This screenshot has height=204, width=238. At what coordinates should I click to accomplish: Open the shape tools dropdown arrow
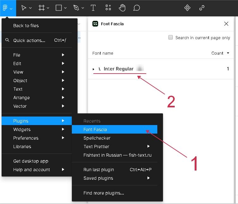pyautogui.click(x=66, y=8)
